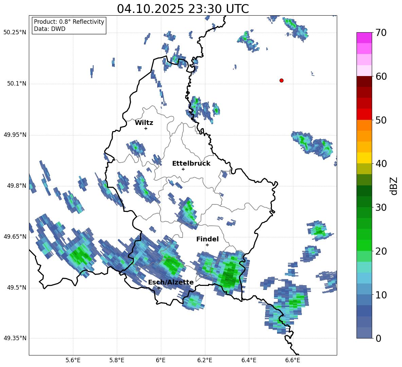
Task: Select the Esch/Alzette city label
Action: (x=171, y=282)
